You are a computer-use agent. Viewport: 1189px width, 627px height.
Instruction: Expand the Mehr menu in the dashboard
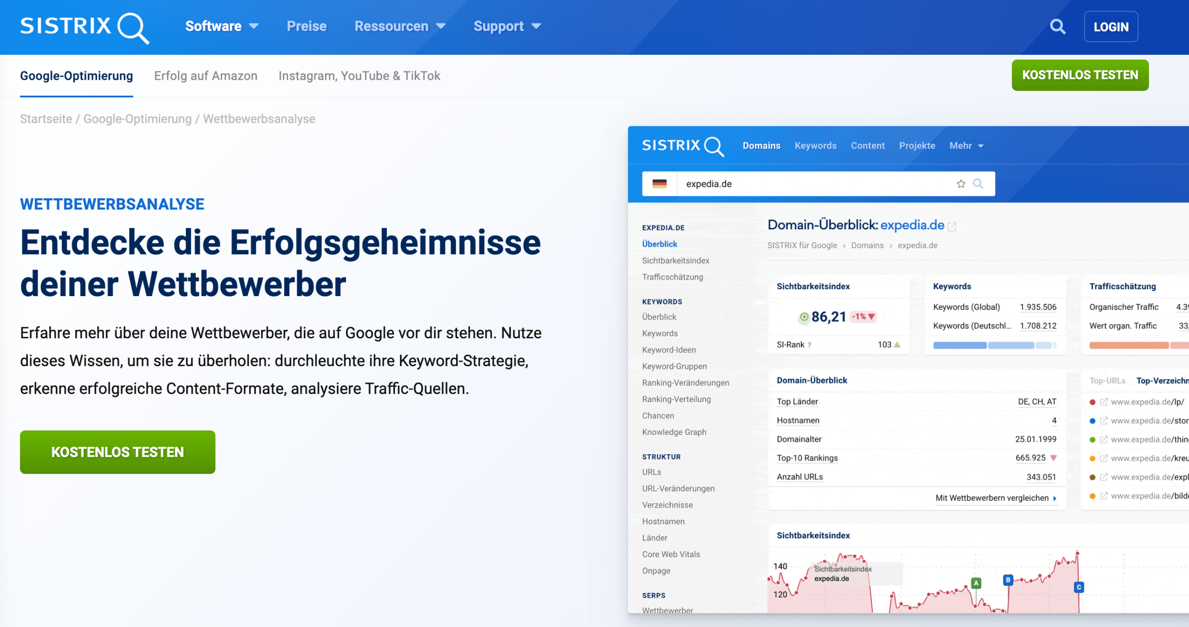pyautogui.click(x=967, y=146)
